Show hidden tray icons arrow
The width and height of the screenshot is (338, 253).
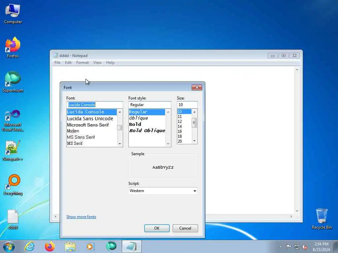pos(281,247)
